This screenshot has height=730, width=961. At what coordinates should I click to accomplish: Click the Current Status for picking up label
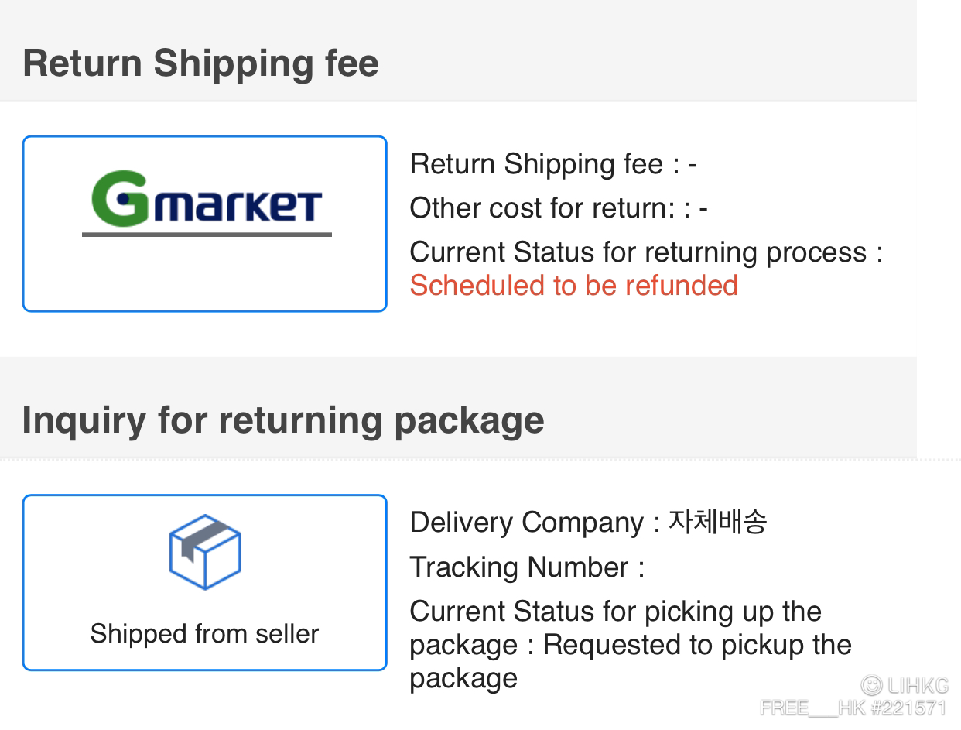615,612
